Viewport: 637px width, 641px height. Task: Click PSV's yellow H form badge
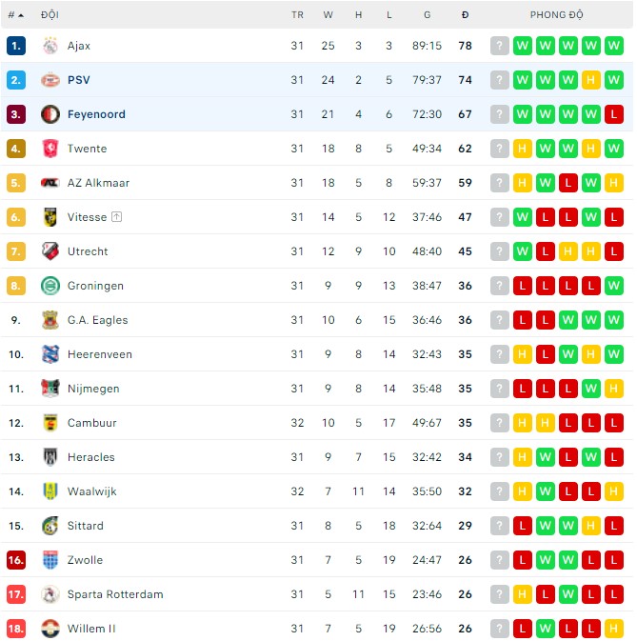(591, 80)
